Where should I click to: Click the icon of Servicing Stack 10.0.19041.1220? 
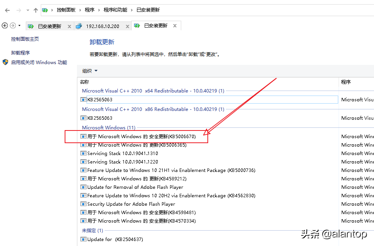coord(83,162)
